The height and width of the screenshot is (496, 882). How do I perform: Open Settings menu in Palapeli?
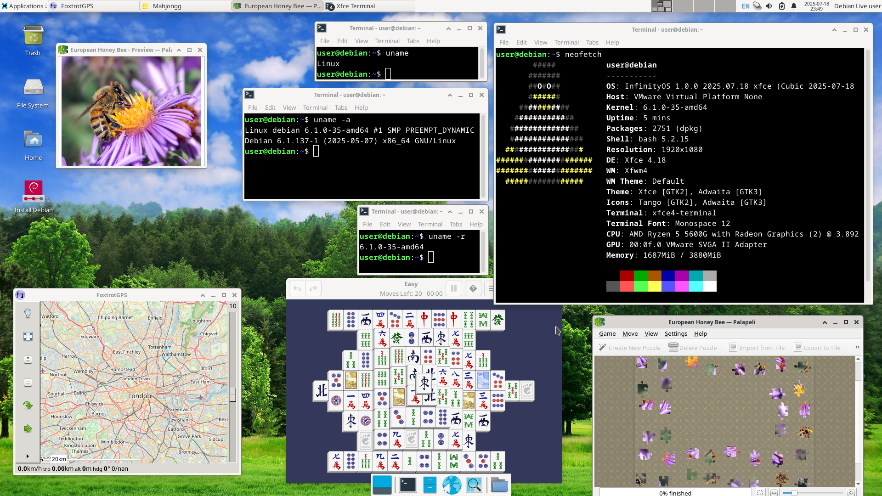tap(676, 334)
